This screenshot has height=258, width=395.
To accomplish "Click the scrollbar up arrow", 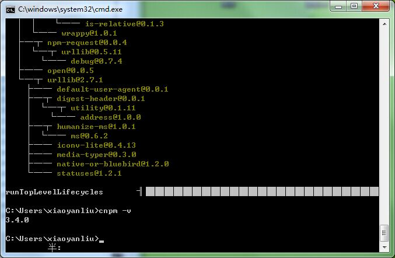I will click(384, 24).
